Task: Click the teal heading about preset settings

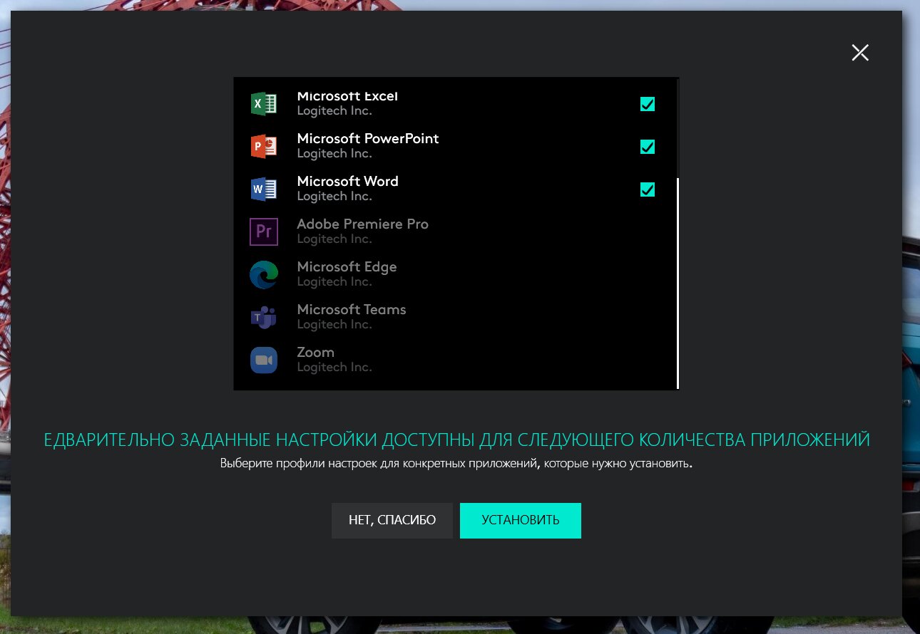Action: [x=457, y=440]
